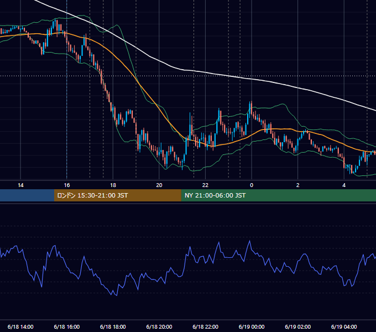376x332 pixels.
Task: Click the '18' hour label on chart axis
Action: 113,185
